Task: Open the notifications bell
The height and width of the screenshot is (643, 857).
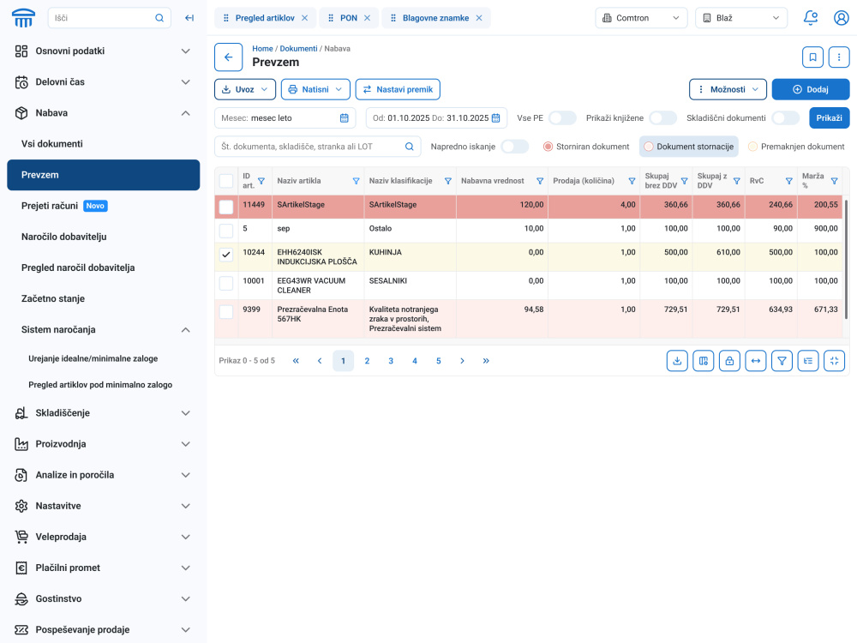Action: [x=811, y=18]
